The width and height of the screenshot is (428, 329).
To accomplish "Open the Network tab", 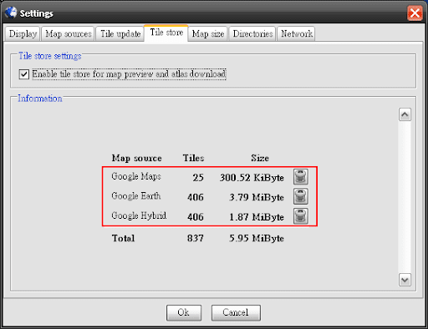I will (x=297, y=33).
